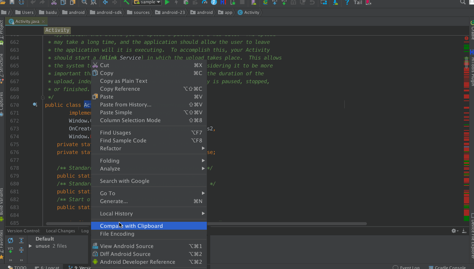The height and width of the screenshot is (269, 474).
Task: Choose Search with Google menu item
Action: click(x=149, y=181)
